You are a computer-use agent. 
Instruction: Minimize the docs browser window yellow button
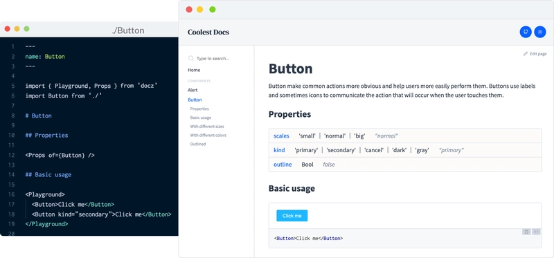point(199,10)
